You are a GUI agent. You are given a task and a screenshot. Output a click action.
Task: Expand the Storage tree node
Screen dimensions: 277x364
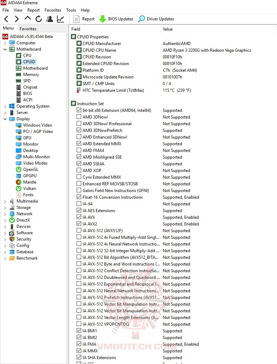click(x=5, y=207)
